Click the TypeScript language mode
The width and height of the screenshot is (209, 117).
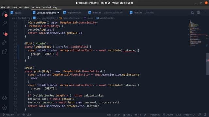[x=154, y=115]
